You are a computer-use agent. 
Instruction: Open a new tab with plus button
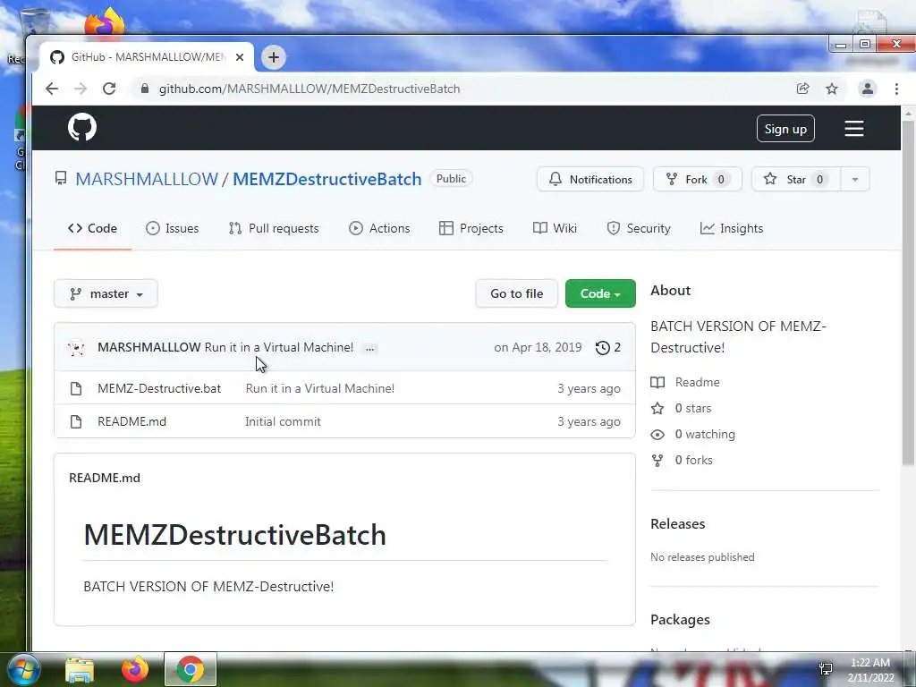(x=274, y=57)
